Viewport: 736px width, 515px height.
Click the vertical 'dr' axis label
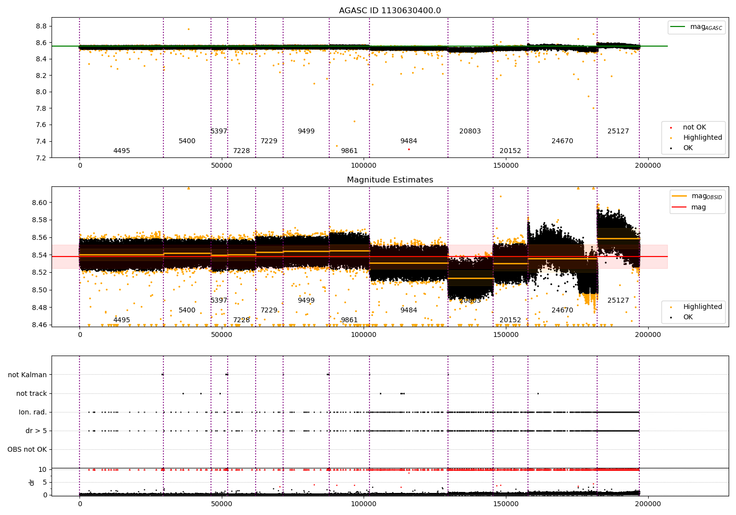32,482
